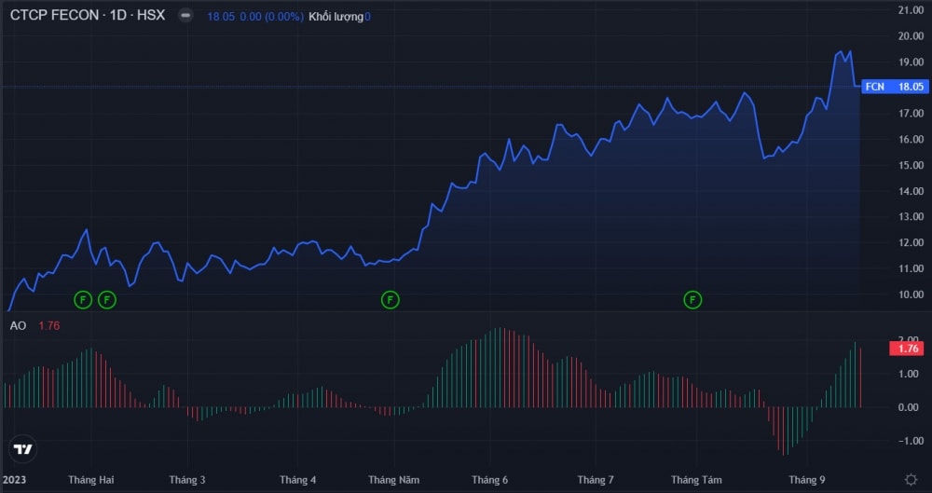The width and height of the screenshot is (932, 493).
Task: Click the Tháng Tám time axis label
Action: [x=696, y=480]
